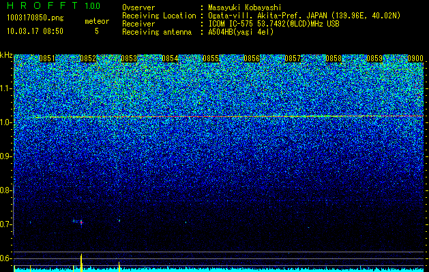Click the date stamp 10.03.17 08:50
Viewport: 429px width, 272px height.
coord(35,31)
